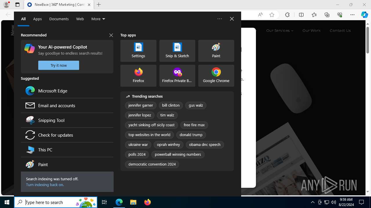Search trending gus walz
The width and height of the screenshot is (371, 208).
tap(196, 105)
